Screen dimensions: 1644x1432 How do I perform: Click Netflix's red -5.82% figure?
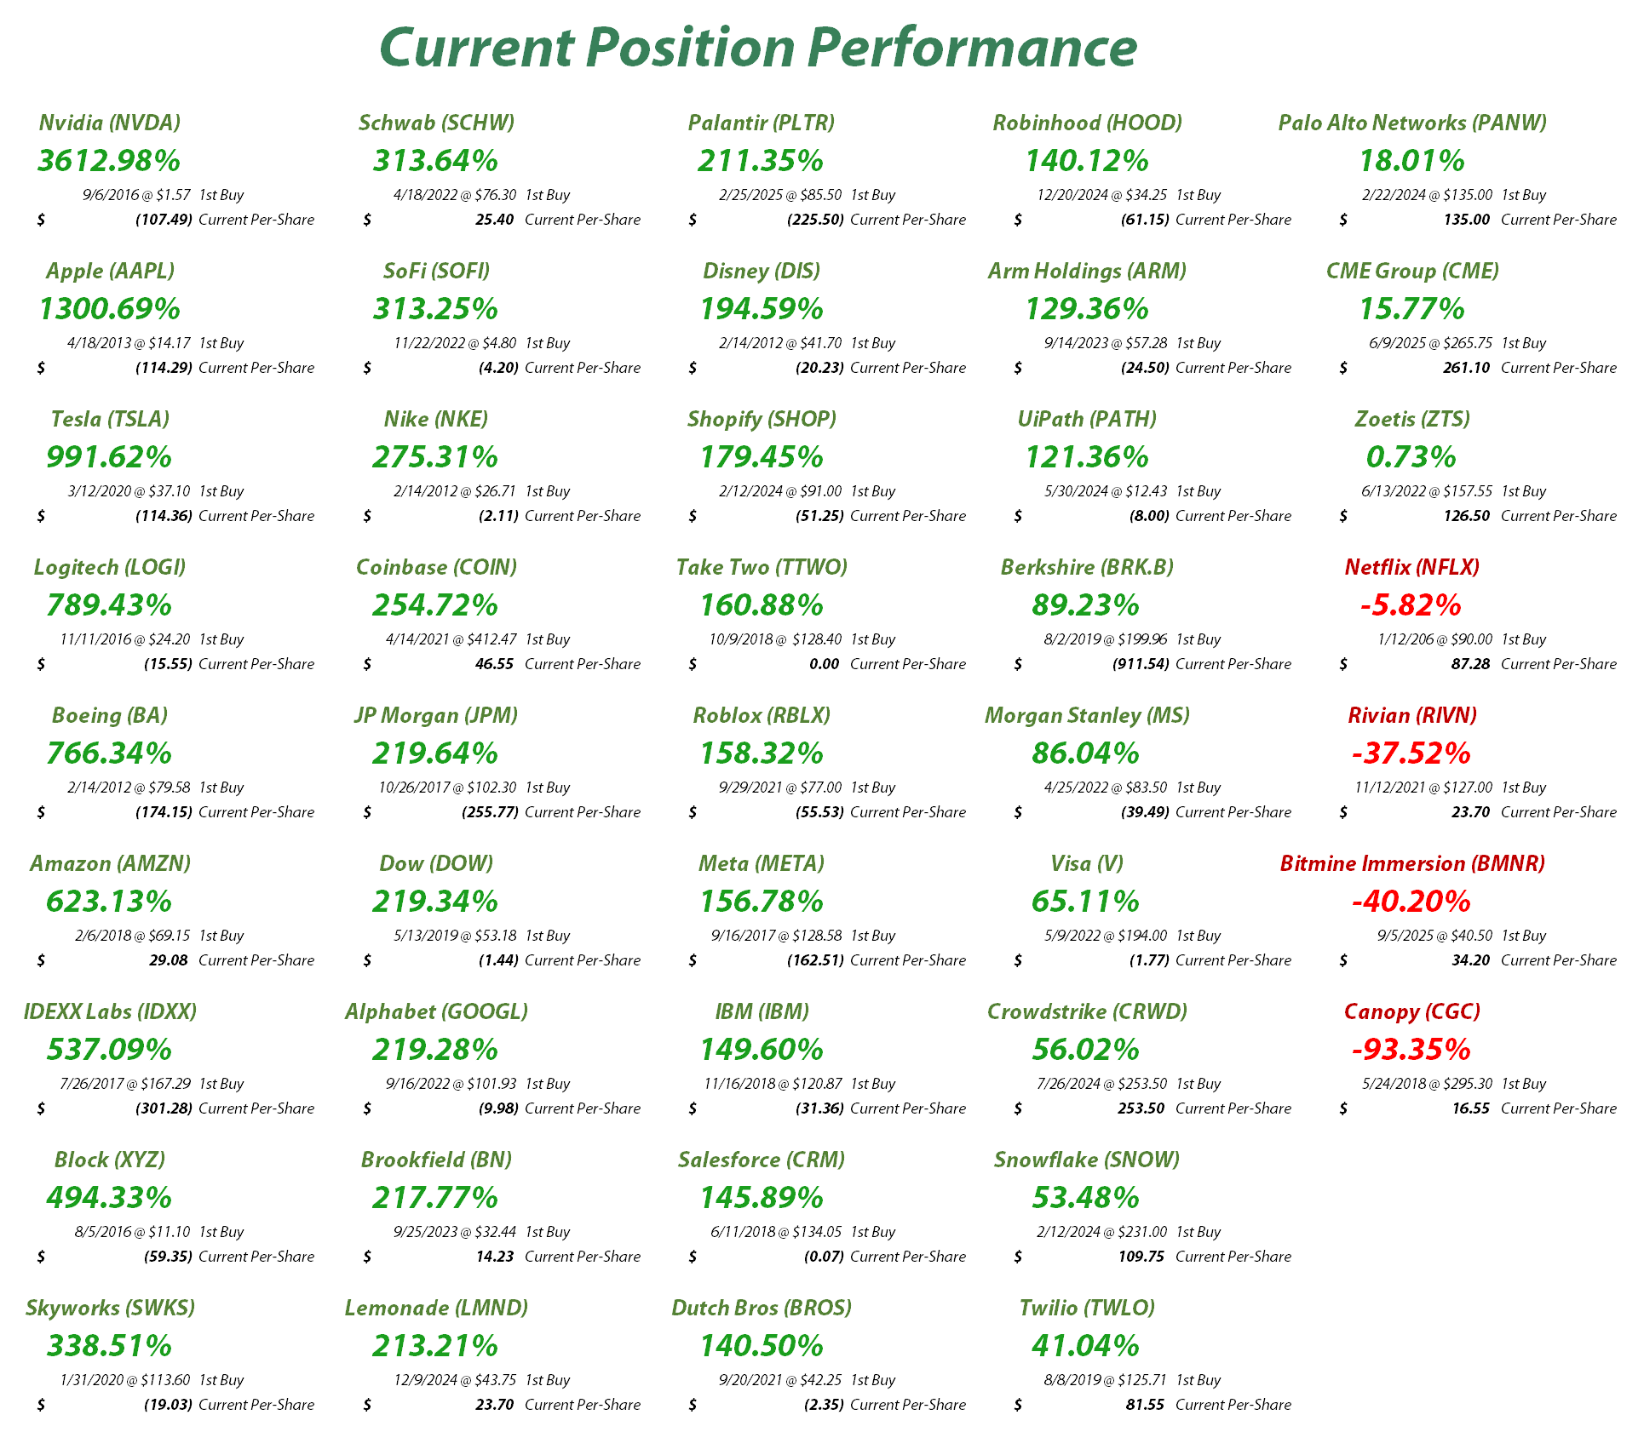point(1411,604)
